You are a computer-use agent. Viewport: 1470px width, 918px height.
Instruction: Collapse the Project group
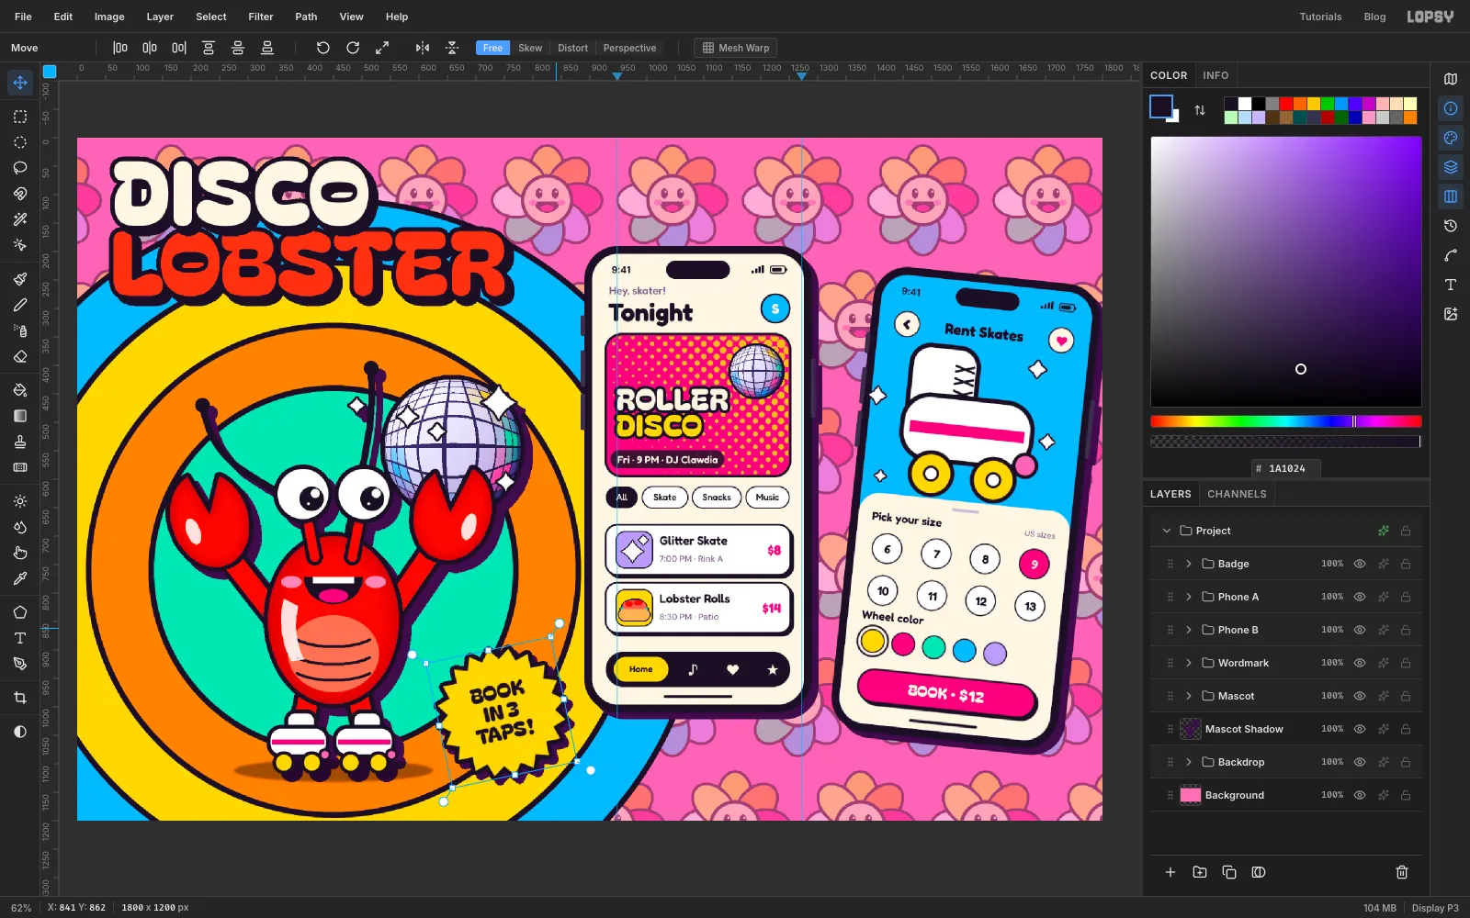1167,531
